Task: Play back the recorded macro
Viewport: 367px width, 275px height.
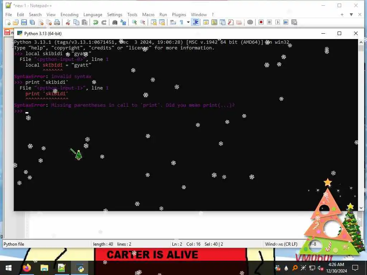Action: [x=278, y=22]
